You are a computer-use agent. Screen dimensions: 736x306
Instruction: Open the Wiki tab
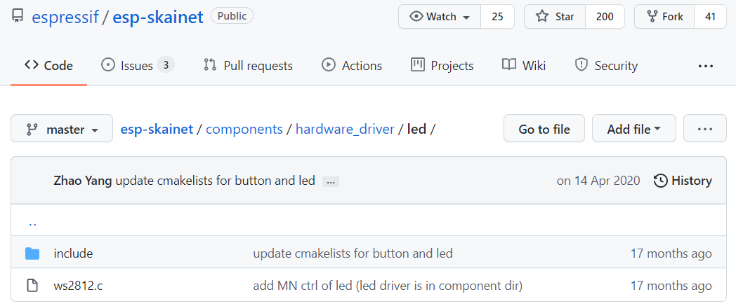524,66
